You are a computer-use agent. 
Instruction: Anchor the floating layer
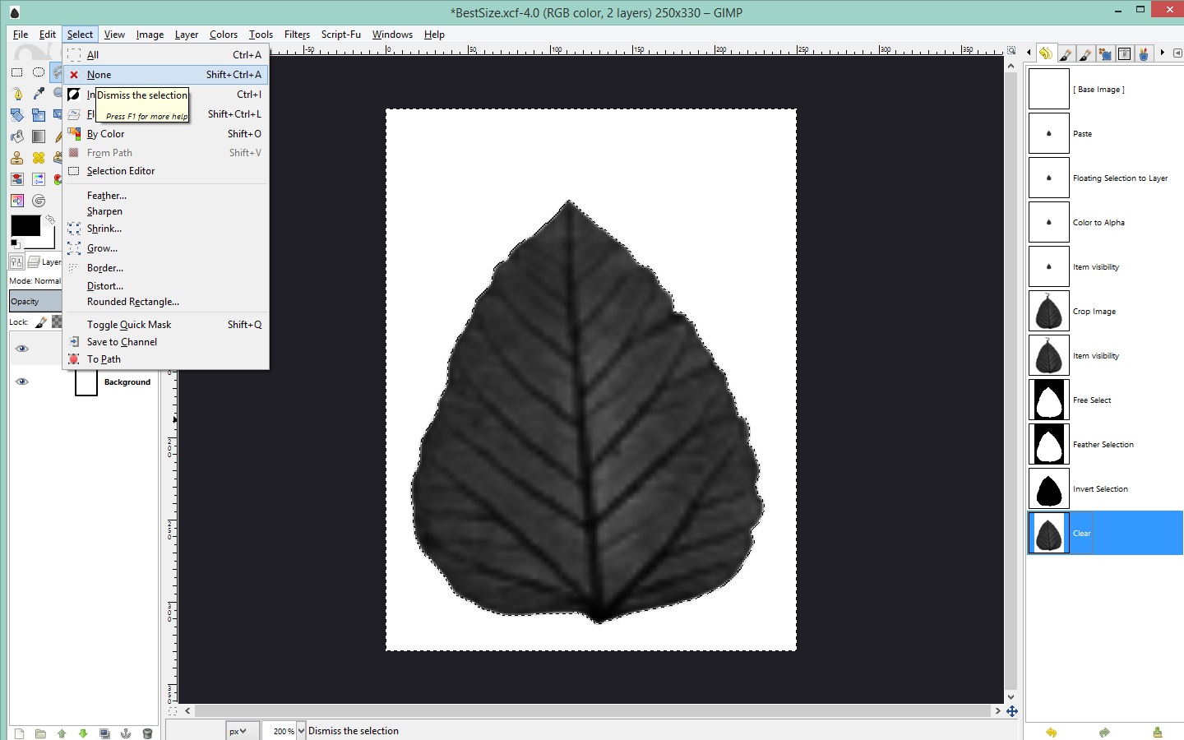pyautogui.click(x=126, y=733)
